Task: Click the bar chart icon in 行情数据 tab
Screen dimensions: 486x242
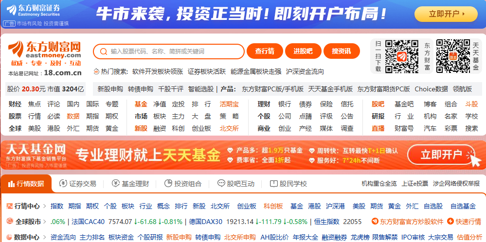Action: (x=12, y=184)
